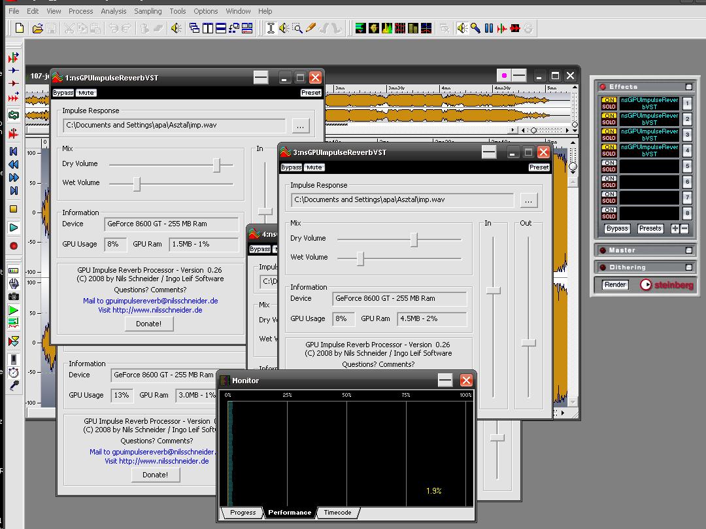Image resolution: width=706 pixels, height=529 pixels.
Task: Click mail link gpuimpulsereverb@nilsschneider.de in window 1
Action: [x=150, y=300]
